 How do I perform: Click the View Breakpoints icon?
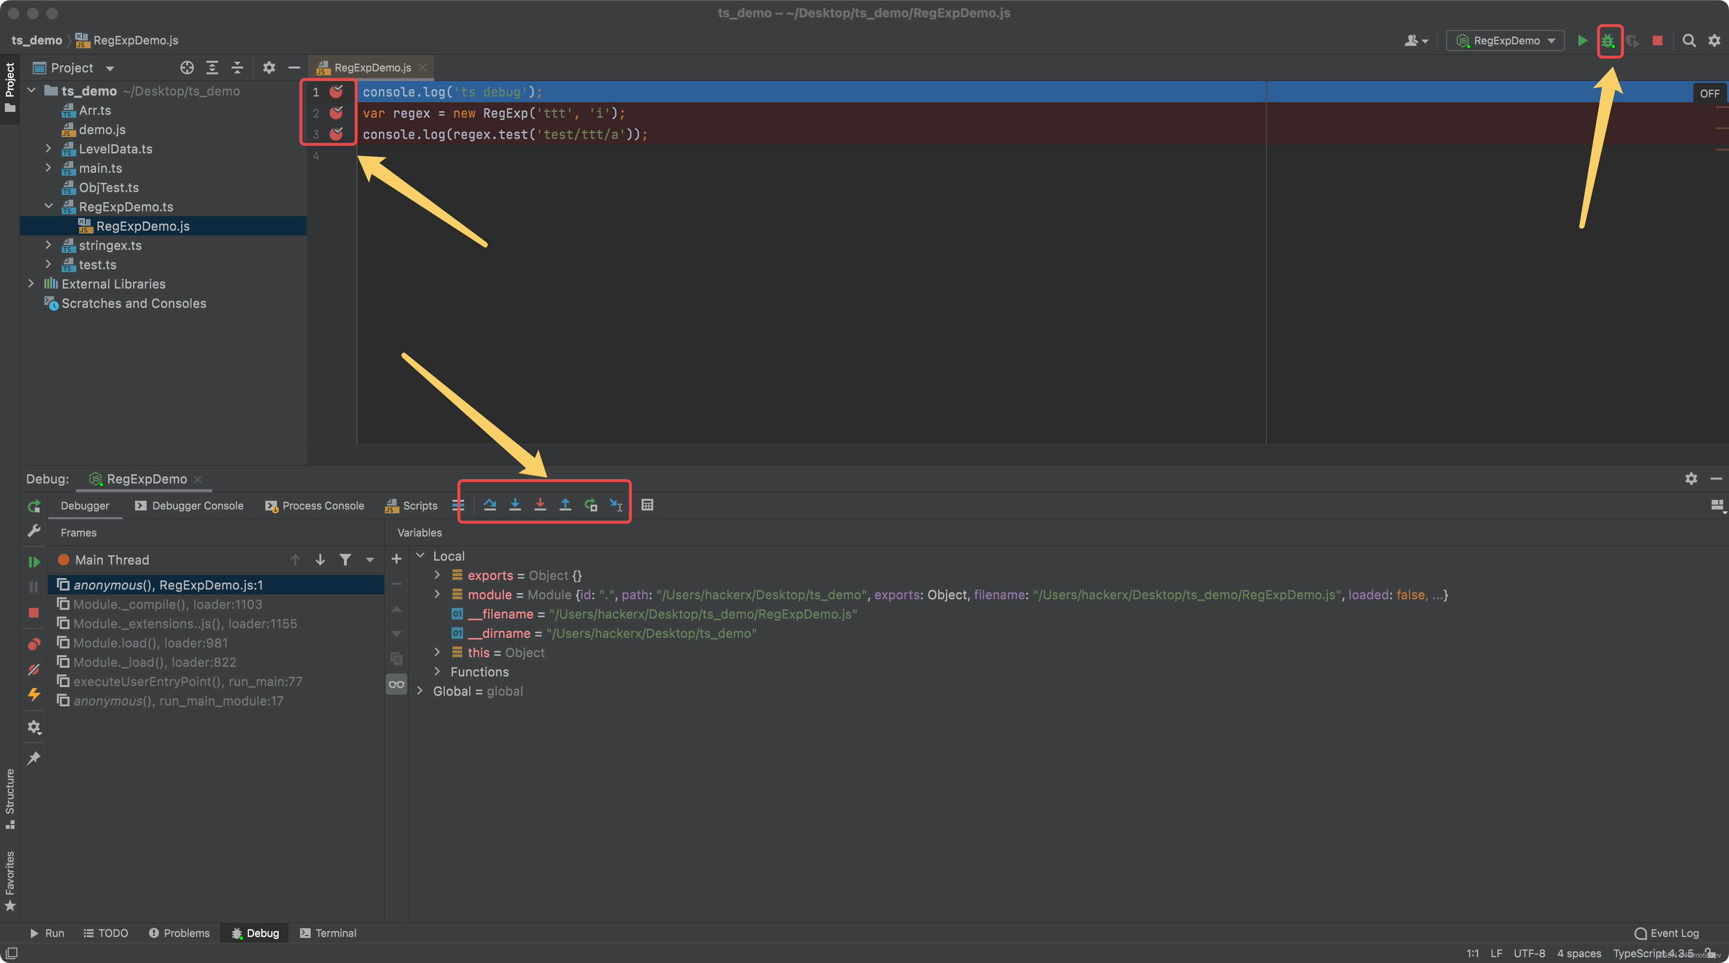tap(34, 644)
